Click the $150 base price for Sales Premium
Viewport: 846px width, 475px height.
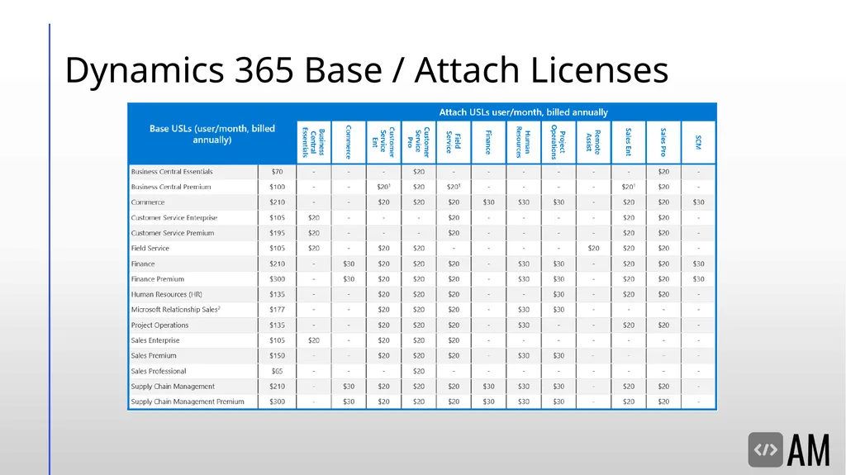(x=278, y=356)
